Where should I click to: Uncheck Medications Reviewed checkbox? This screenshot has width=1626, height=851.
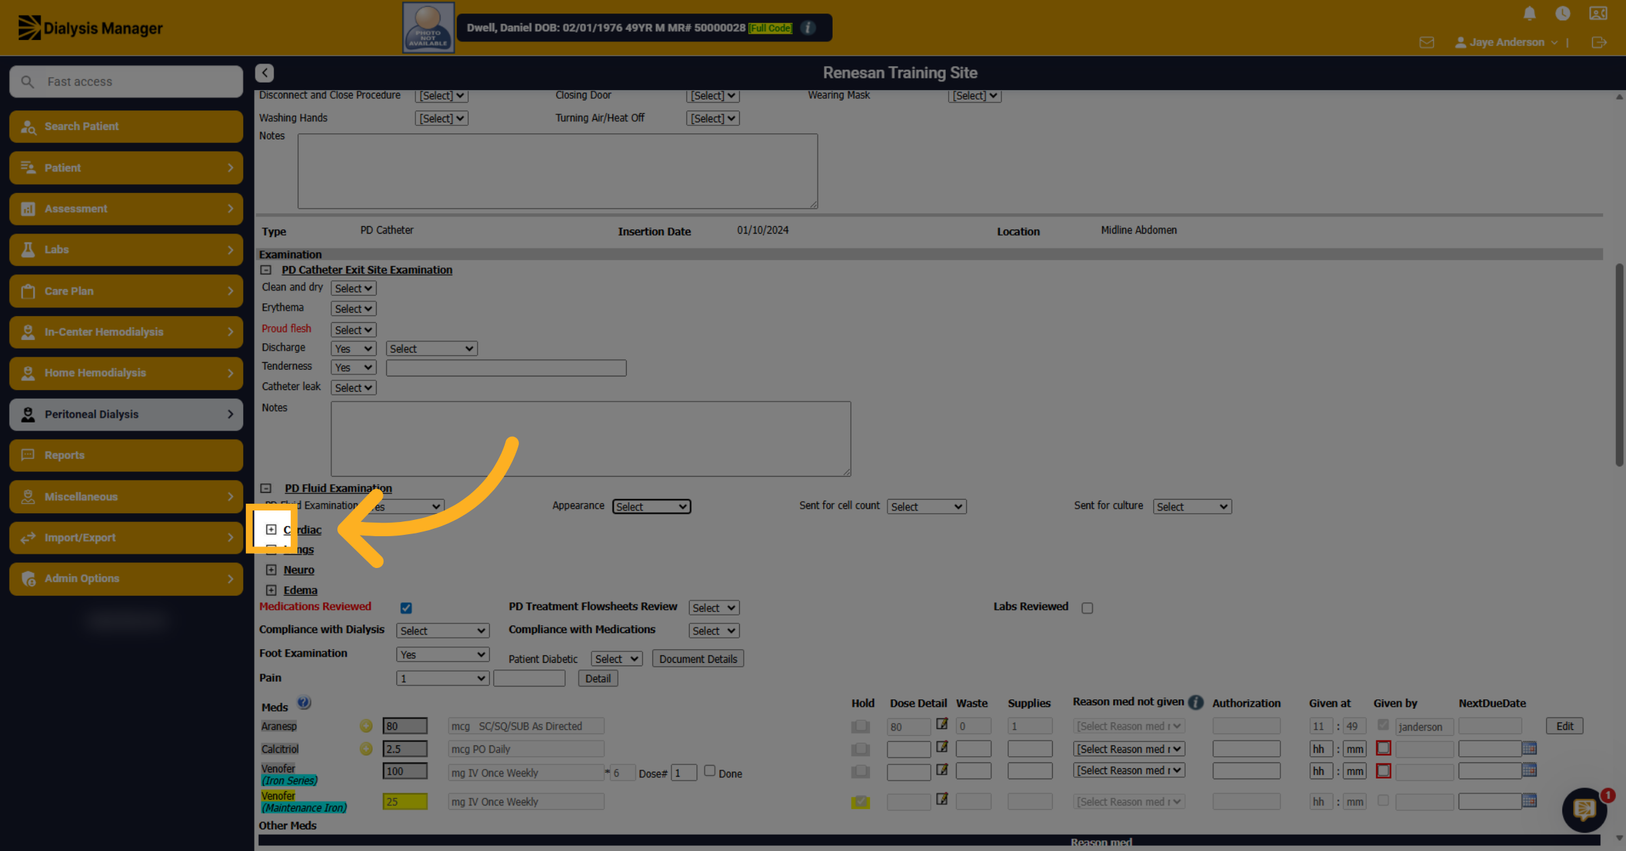[406, 608]
